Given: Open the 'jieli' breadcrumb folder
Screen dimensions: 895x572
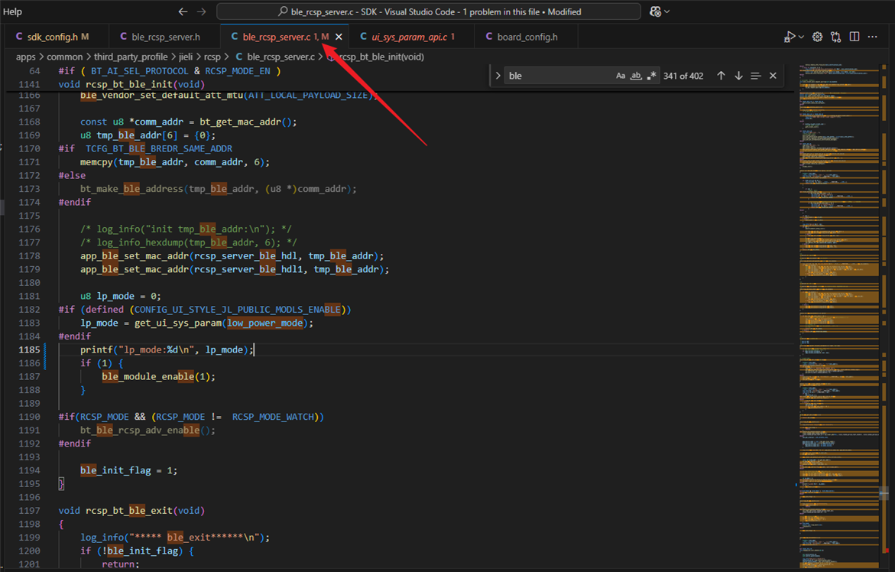Looking at the screenshot, I should [186, 57].
